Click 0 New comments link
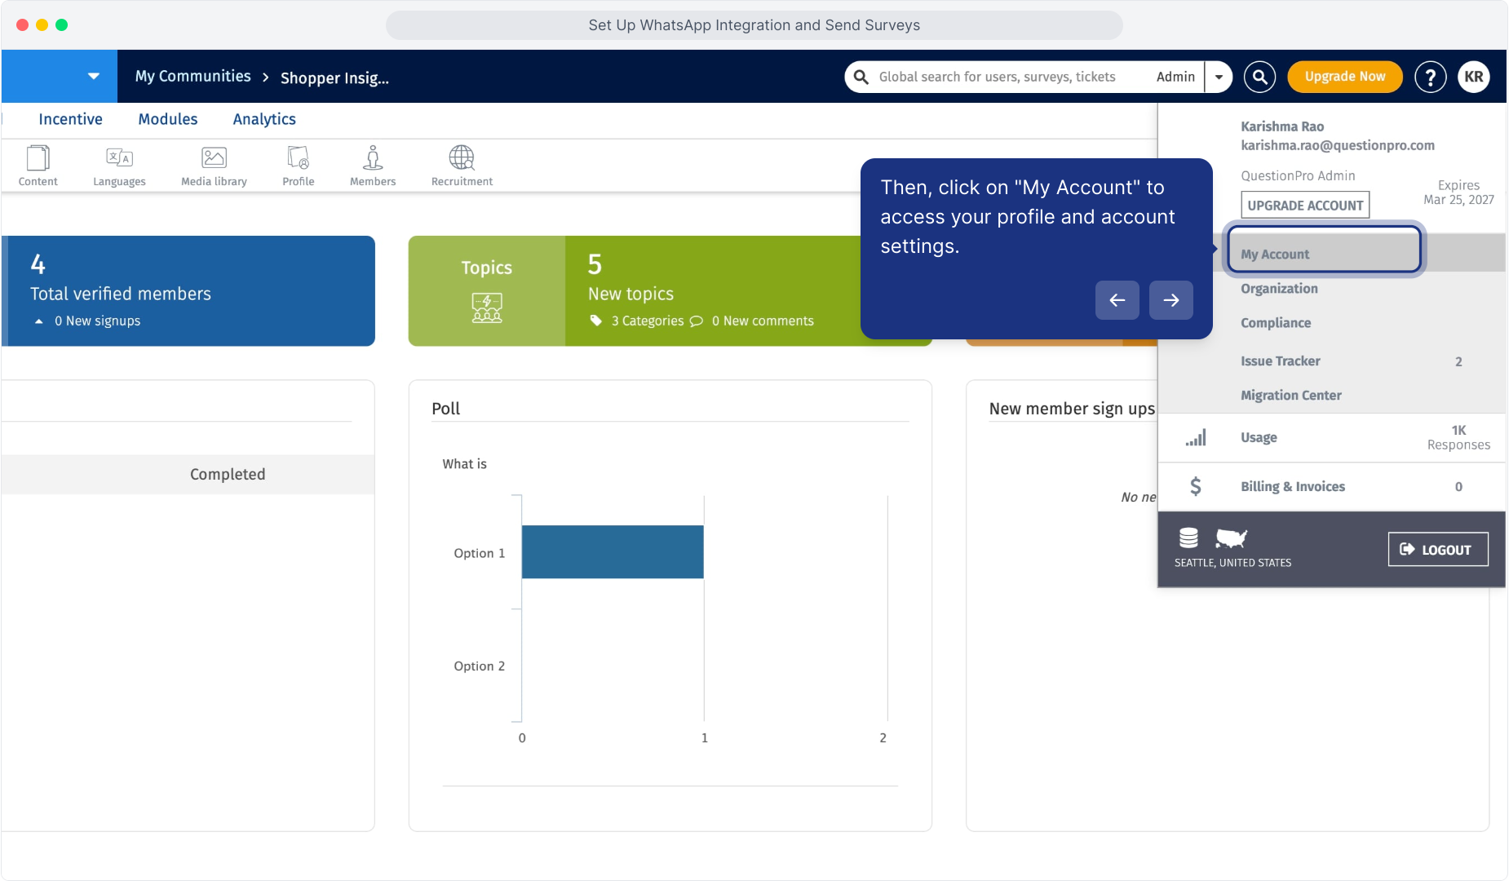 763,321
